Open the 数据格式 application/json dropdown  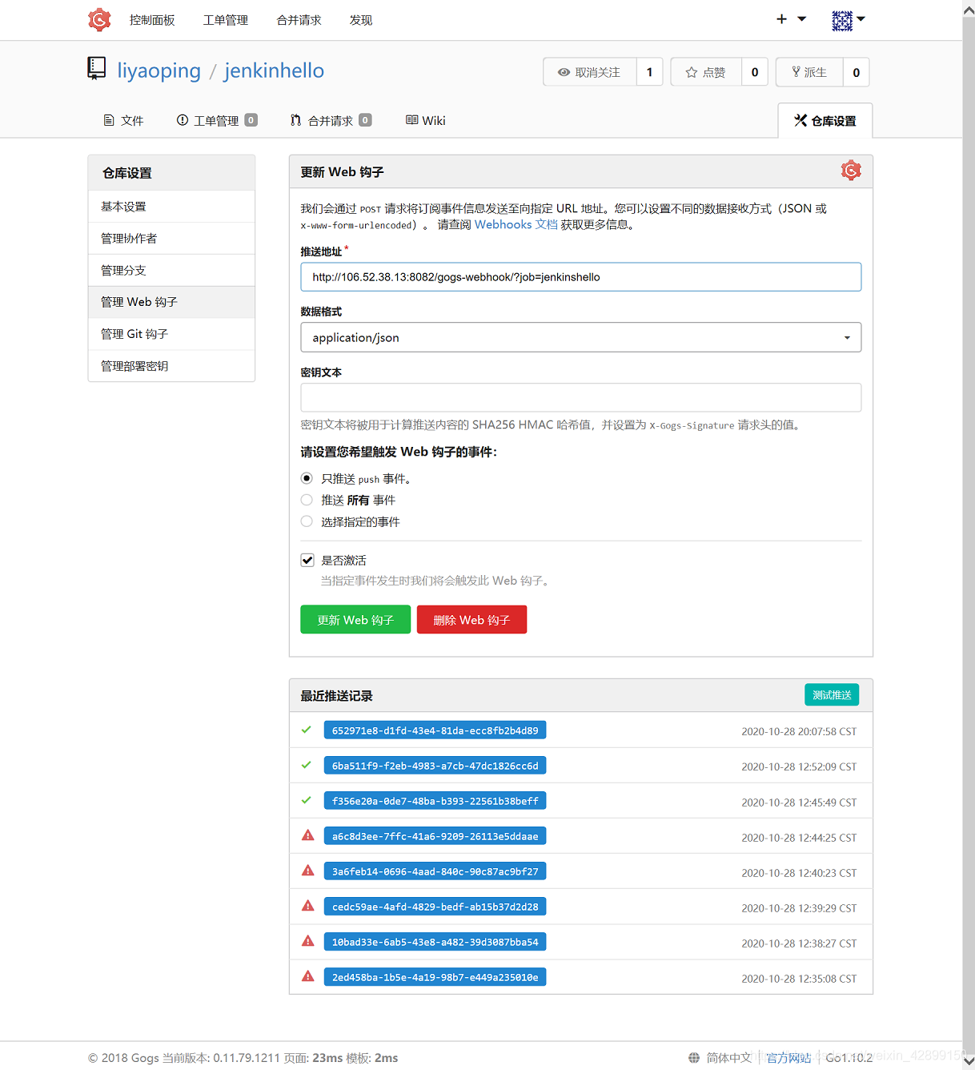coord(581,337)
